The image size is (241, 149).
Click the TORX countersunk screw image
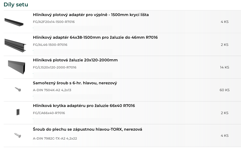click(18, 135)
